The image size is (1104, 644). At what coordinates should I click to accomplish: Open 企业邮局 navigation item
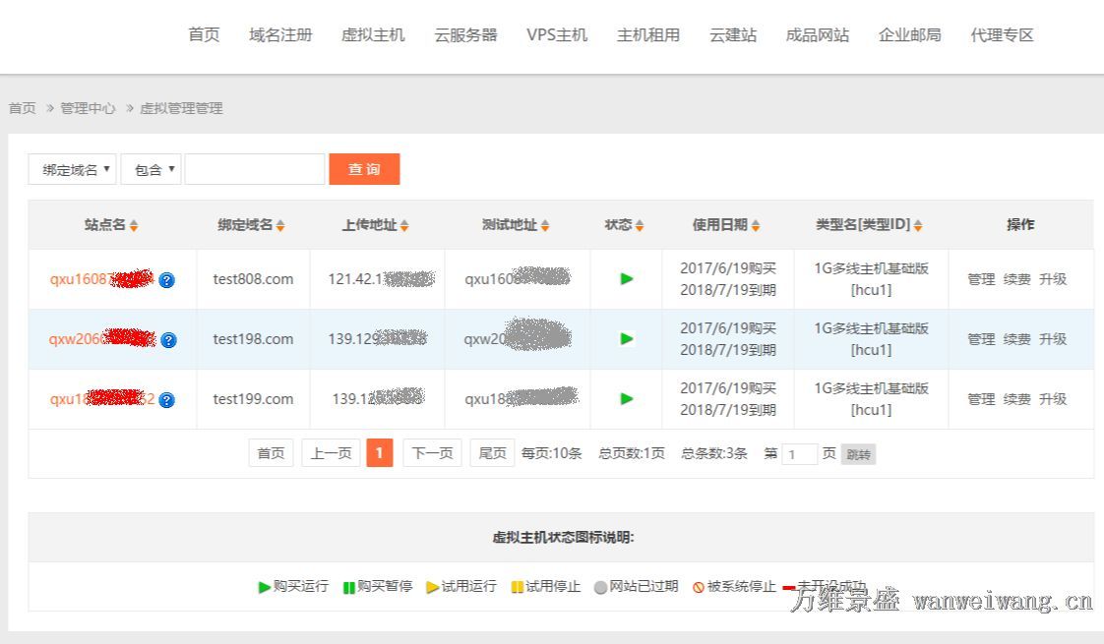pos(910,34)
